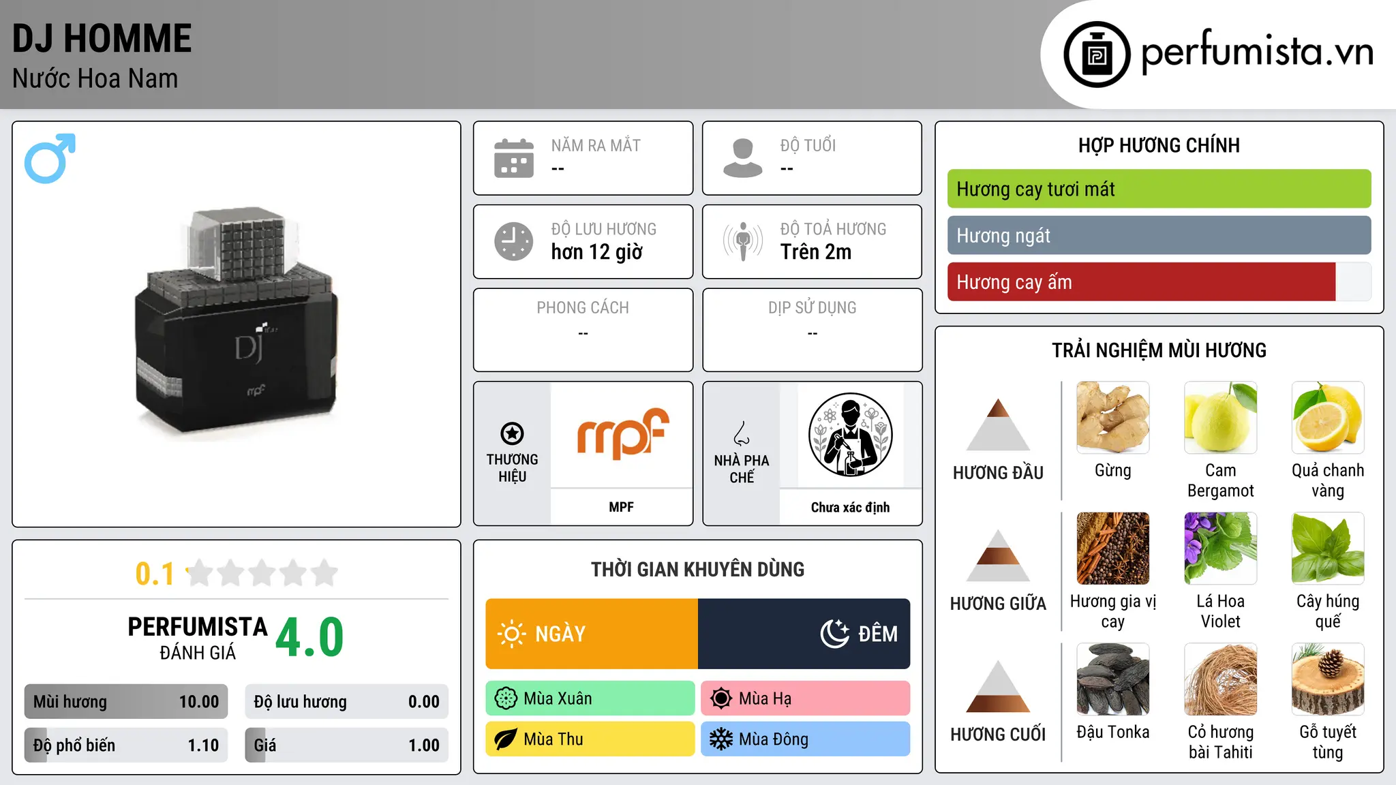
Task: Click the calendar icon beside Năm ra mắt
Action: 514,158
